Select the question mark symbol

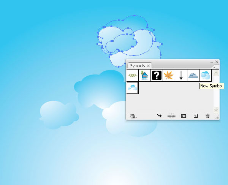pos(157,75)
